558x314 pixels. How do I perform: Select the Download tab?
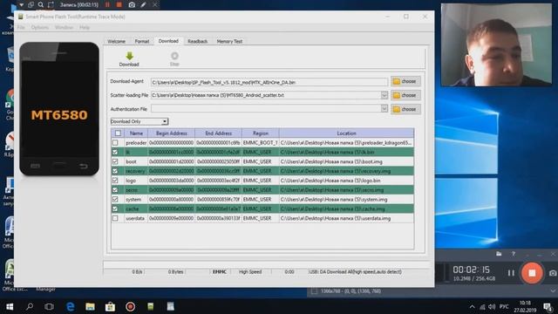click(x=168, y=41)
